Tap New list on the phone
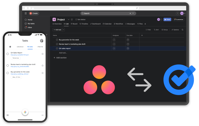 [40, 47]
